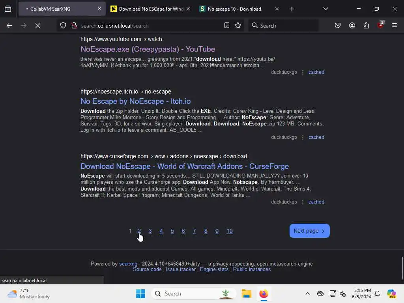
Task: Open OneDrive sync status tray icon
Action: pos(320,294)
